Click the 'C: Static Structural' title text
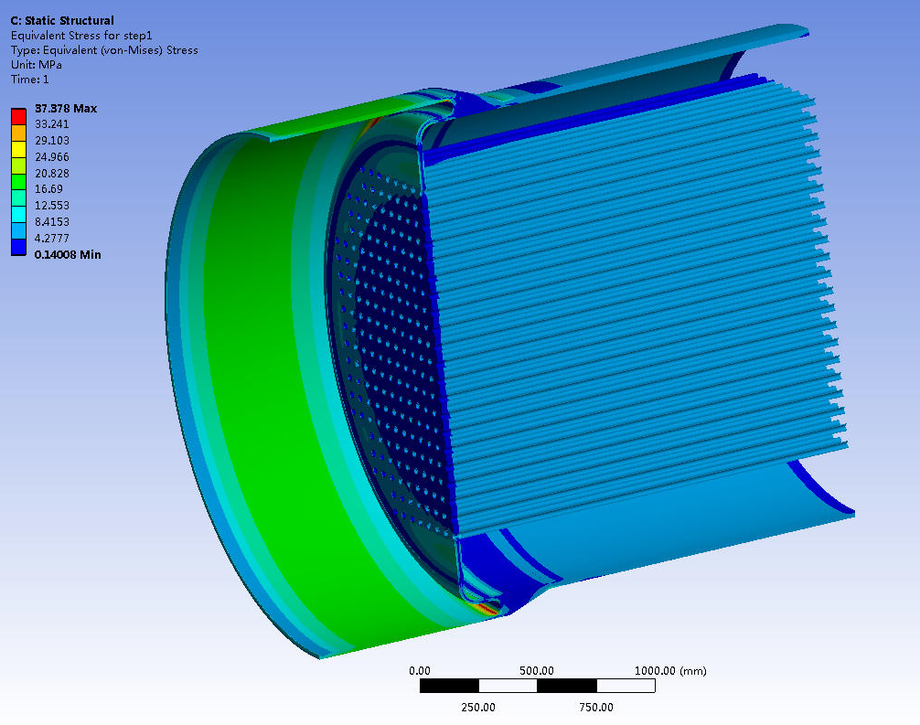The width and height of the screenshot is (920, 725). click(62, 20)
